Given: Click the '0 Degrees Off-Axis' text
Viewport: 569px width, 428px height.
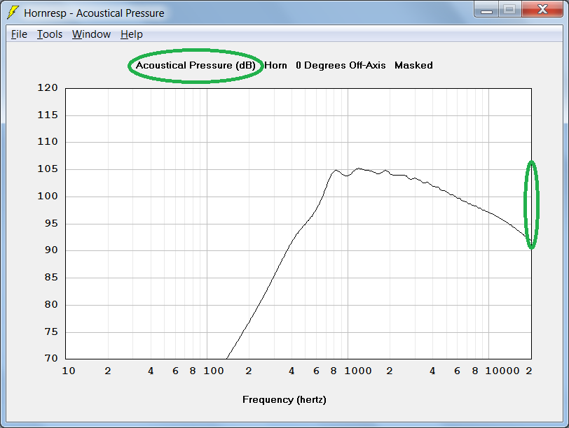Looking at the screenshot, I should pyautogui.click(x=341, y=66).
